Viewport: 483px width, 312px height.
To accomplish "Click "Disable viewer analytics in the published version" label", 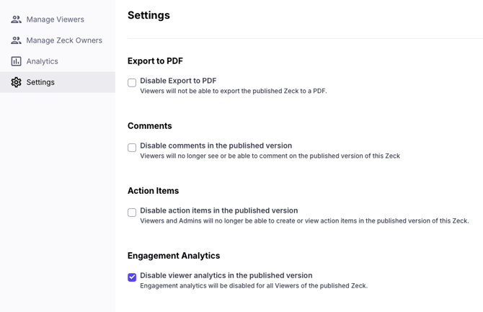I will click(x=226, y=275).
